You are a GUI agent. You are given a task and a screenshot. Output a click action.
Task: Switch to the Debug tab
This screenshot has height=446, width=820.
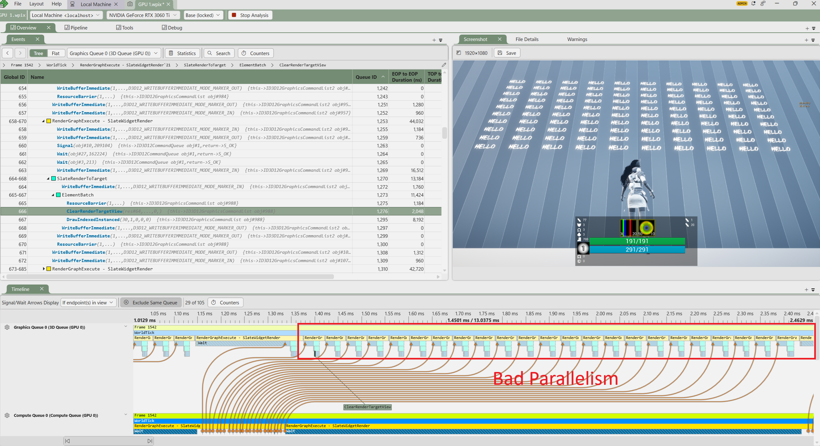pyautogui.click(x=172, y=28)
